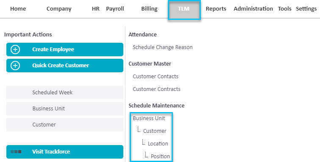The image size is (320, 162).
Task: Open Customer Contacts link
Action: (x=156, y=77)
